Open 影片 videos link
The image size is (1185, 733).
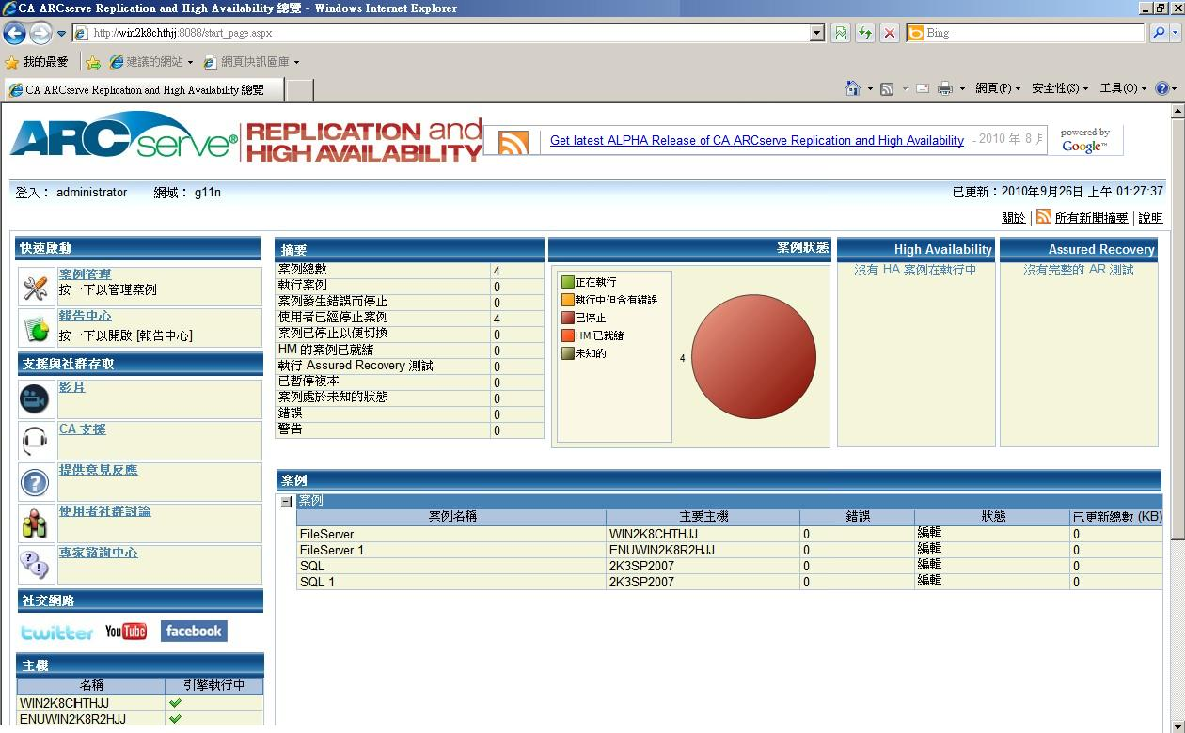[71, 387]
